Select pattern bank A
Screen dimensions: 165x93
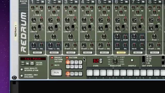click(68, 74)
